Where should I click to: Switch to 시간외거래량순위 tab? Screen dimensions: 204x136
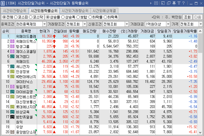[75, 11]
